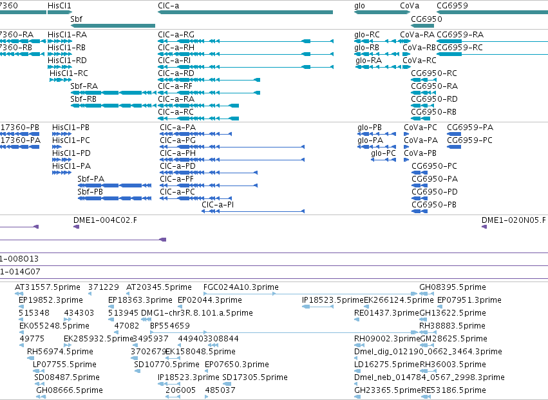Click the CG6950-PB protein label
The image size is (548, 400).
(434, 205)
